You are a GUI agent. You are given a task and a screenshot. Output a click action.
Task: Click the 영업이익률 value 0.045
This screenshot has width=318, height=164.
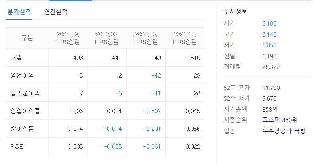point(193,111)
